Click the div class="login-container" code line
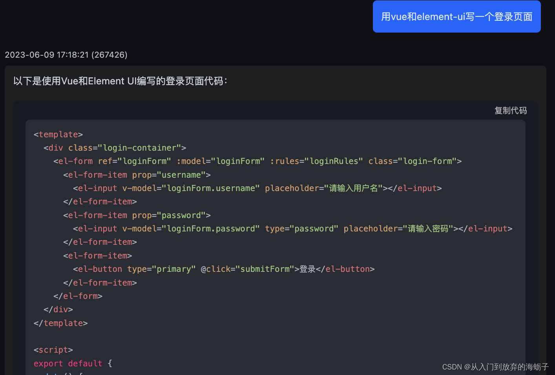Screen dimensions: 555x375 [115, 148]
